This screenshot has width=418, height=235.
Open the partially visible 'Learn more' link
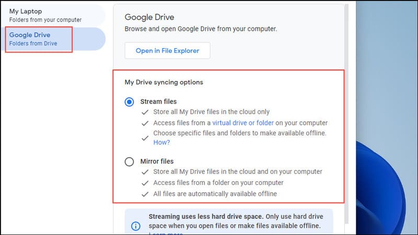click(166, 233)
